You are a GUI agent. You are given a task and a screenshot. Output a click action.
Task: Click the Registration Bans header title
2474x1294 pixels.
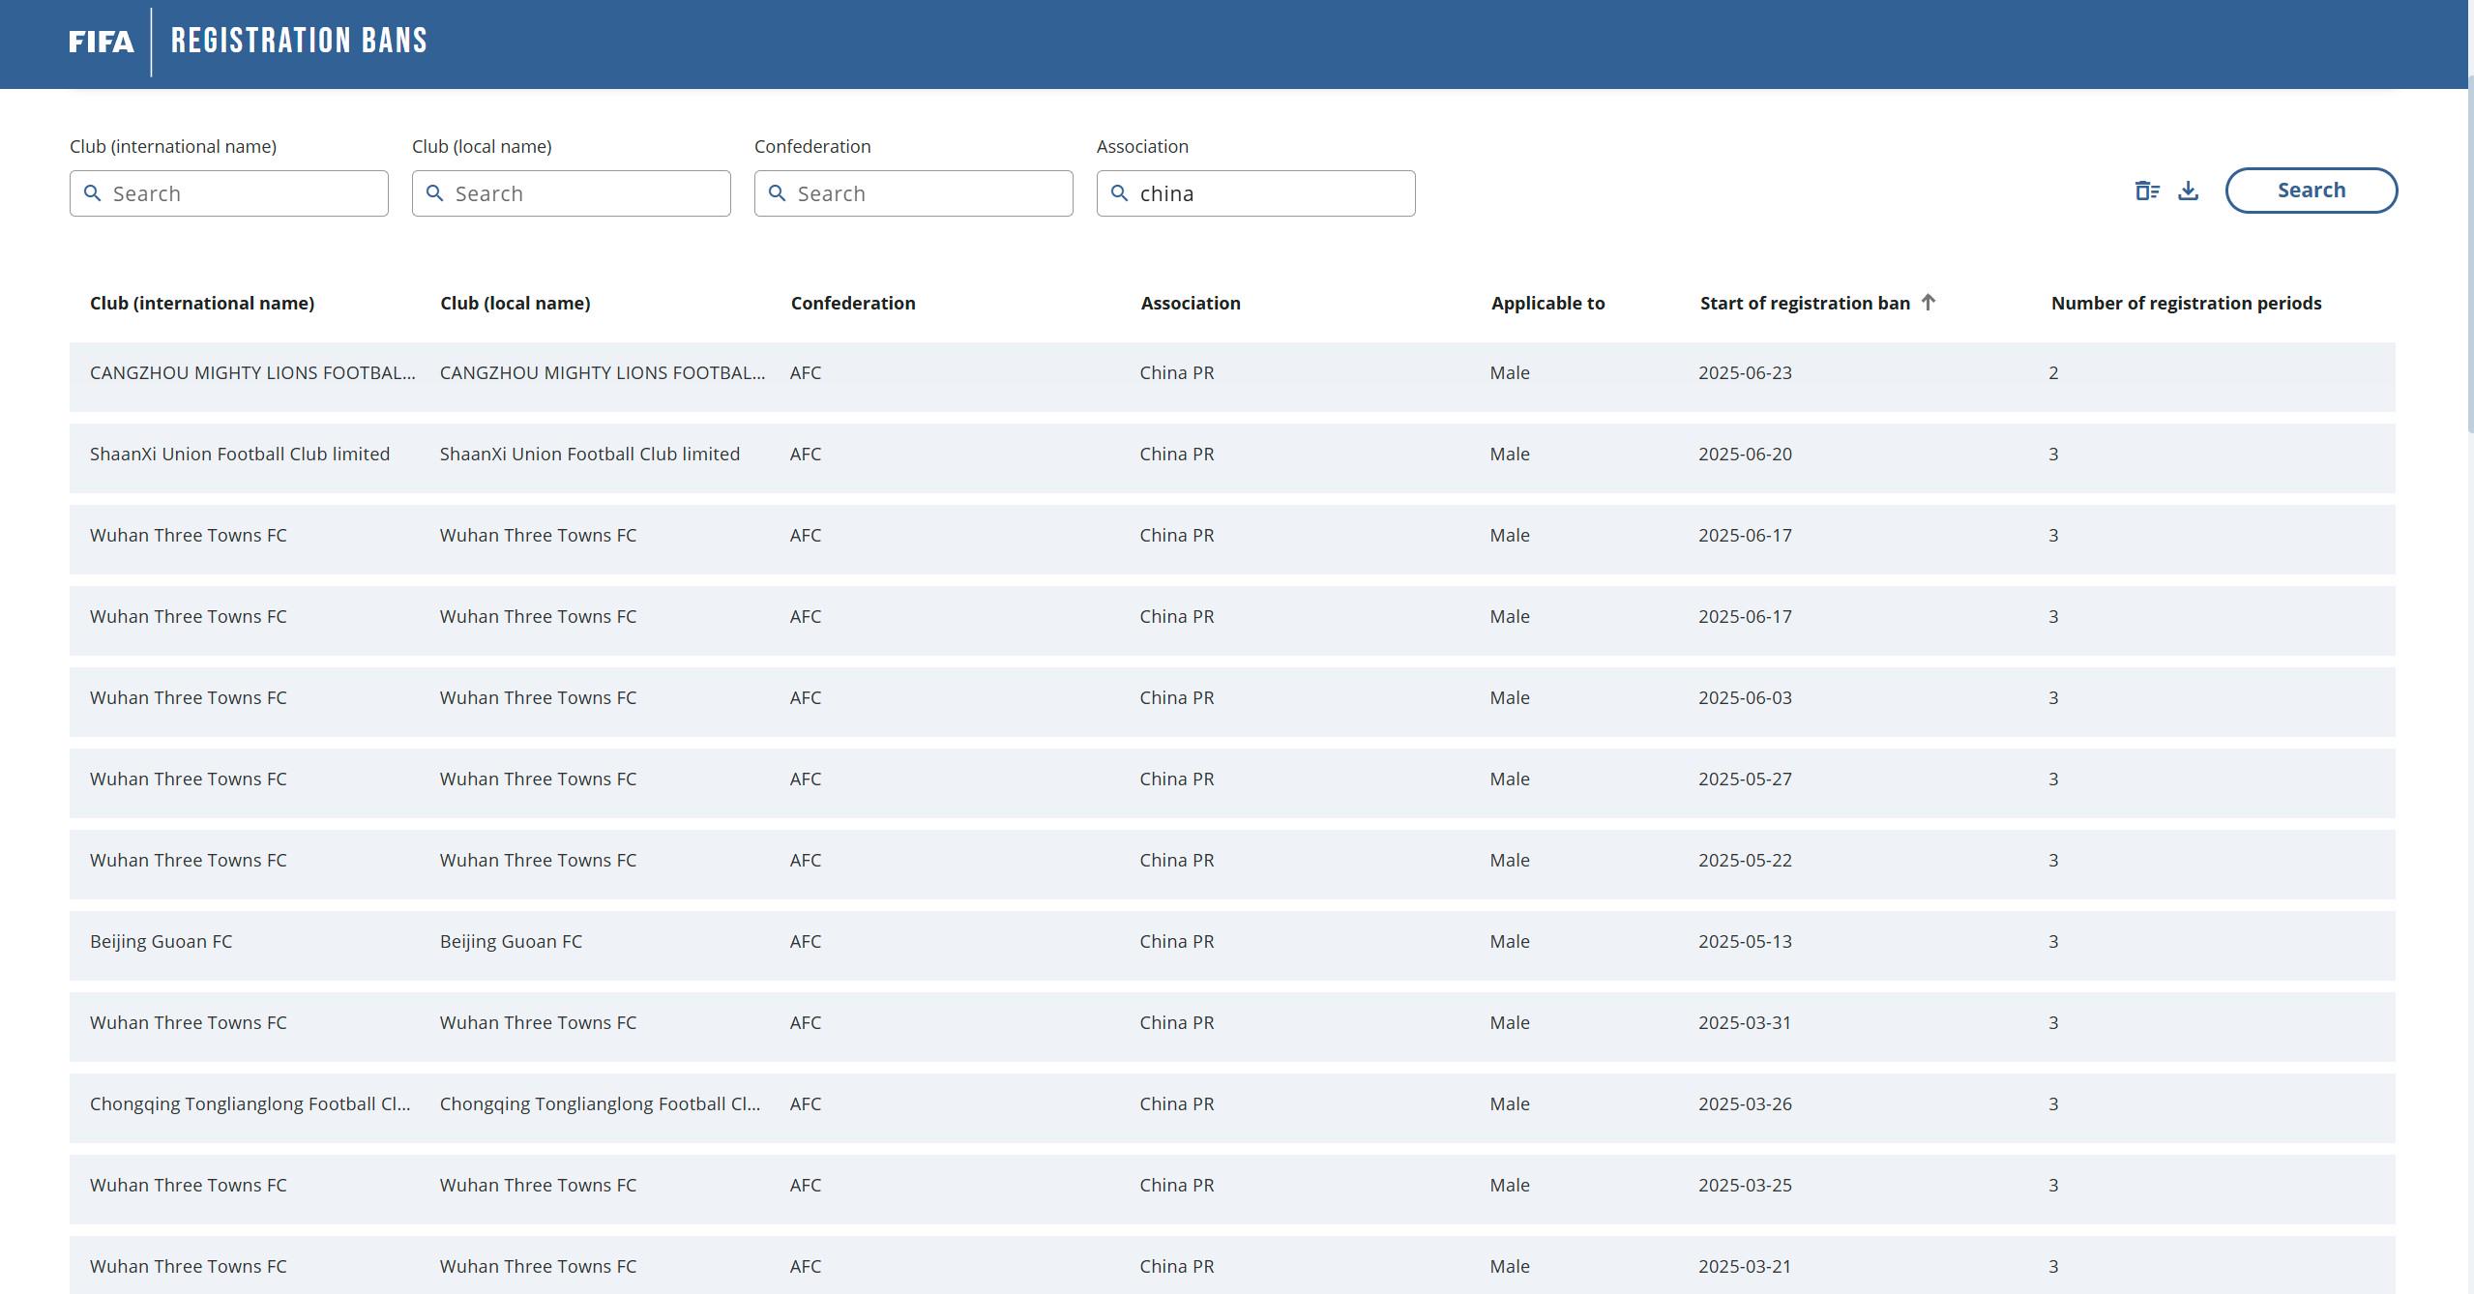pyautogui.click(x=299, y=41)
